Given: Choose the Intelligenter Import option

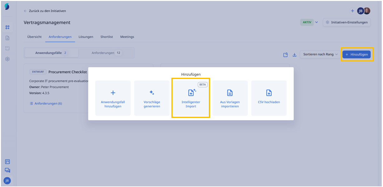Looking at the screenshot, I should [191, 98].
